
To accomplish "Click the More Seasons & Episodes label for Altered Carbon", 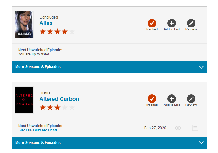I will [38, 143].
